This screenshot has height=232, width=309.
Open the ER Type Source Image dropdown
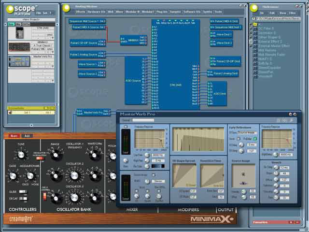247,132
